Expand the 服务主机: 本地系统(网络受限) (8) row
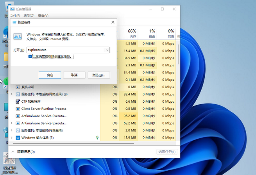256x175 pixels. click(x=12, y=94)
